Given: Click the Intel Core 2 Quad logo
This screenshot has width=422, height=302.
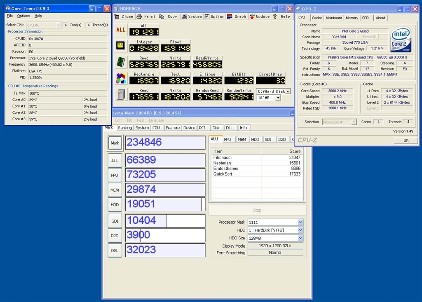Looking at the screenshot, I should pyautogui.click(x=401, y=39).
